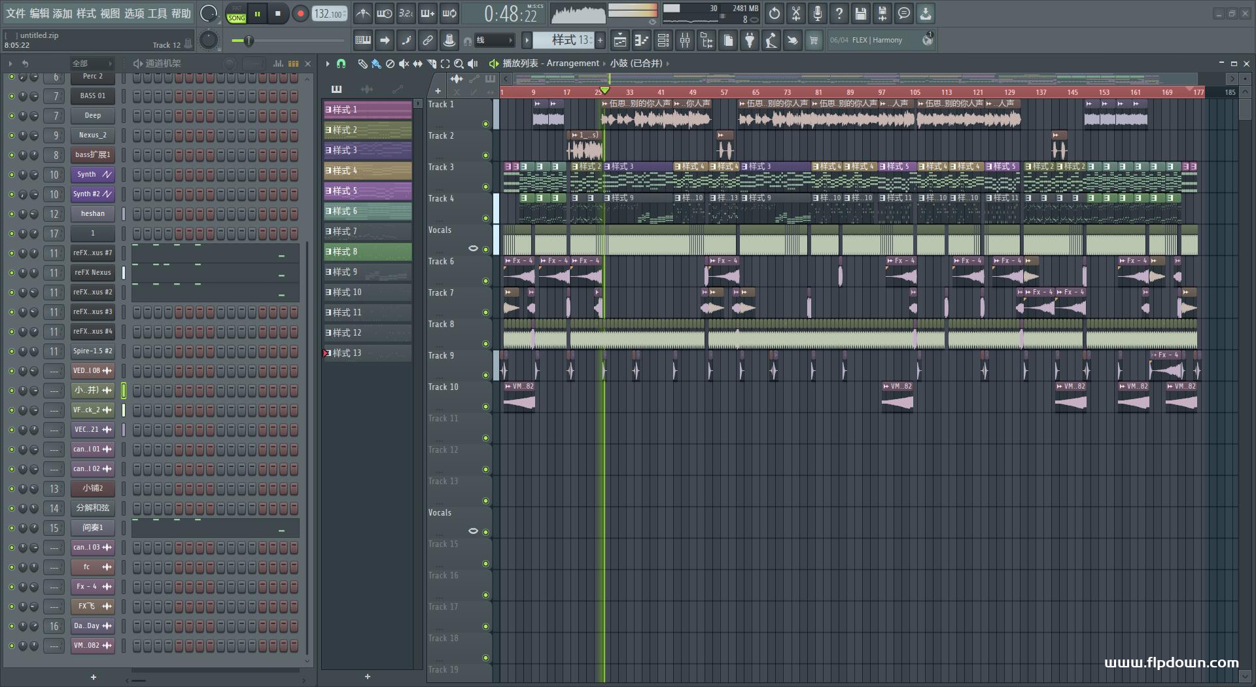Open pattern selector arrow before 样式 13

[527, 40]
